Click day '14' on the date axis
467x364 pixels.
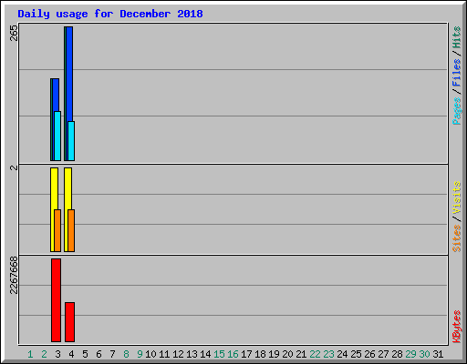[205, 354]
